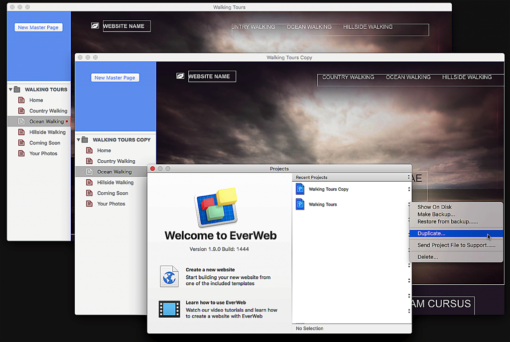Click New Master Page in Walking Tours Copy window

tap(115, 78)
